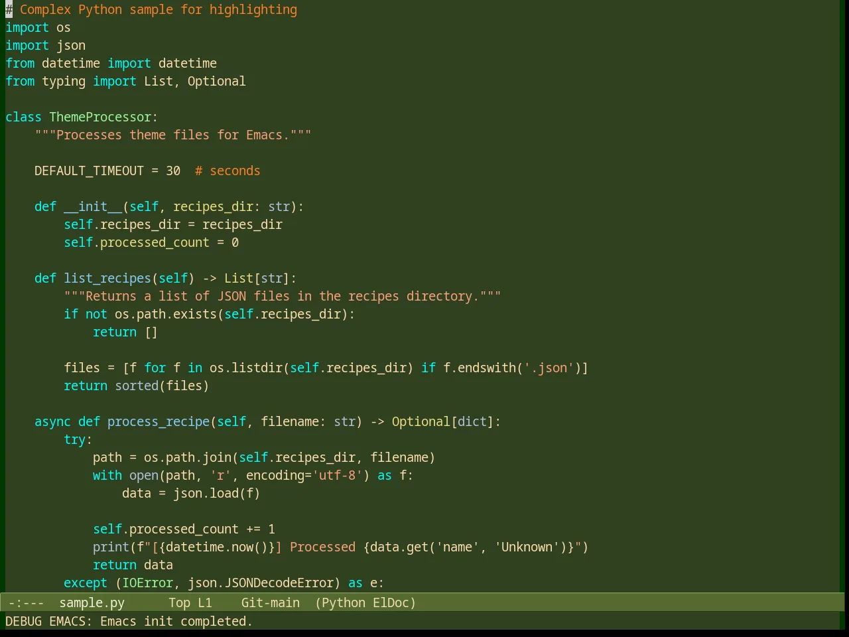This screenshot has width=849, height=637.
Task: Click 'os.listdir' in files list comprehension
Action: click(246, 368)
